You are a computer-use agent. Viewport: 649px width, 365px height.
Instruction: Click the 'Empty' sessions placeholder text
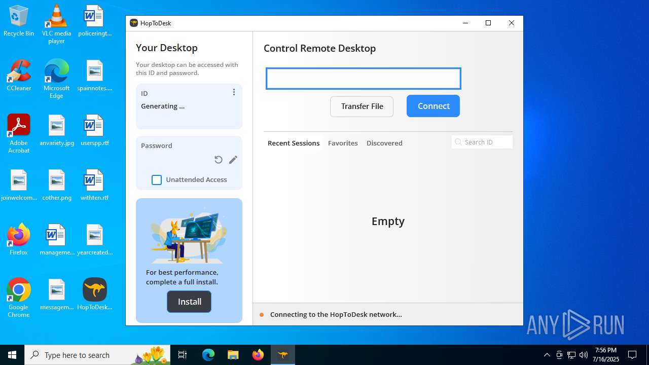pos(388,221)
